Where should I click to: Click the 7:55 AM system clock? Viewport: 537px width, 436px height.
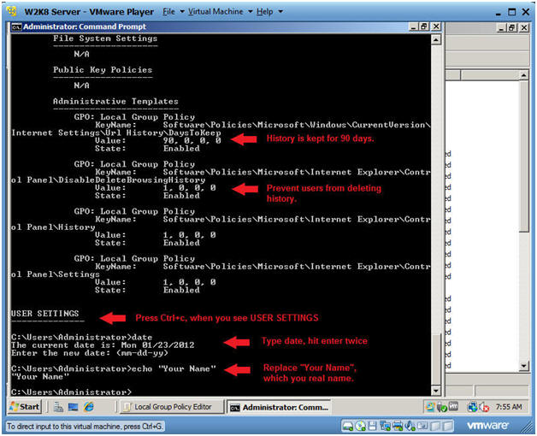pyautogui.click(x=509, y=407)
